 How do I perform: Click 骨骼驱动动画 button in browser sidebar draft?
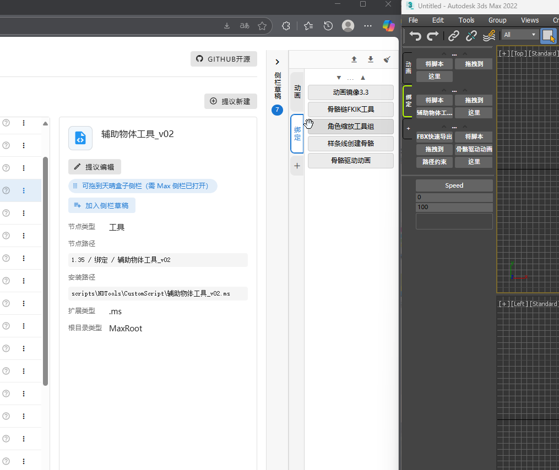pyautogui.click(x=351, y=161)
